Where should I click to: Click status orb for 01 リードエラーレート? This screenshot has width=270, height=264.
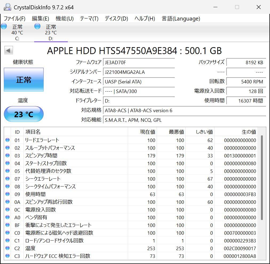[x=7, y=140]
